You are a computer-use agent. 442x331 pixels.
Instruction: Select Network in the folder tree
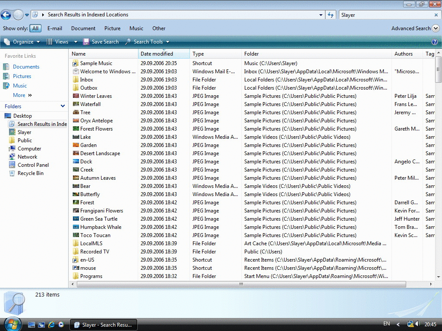(27, 156)
